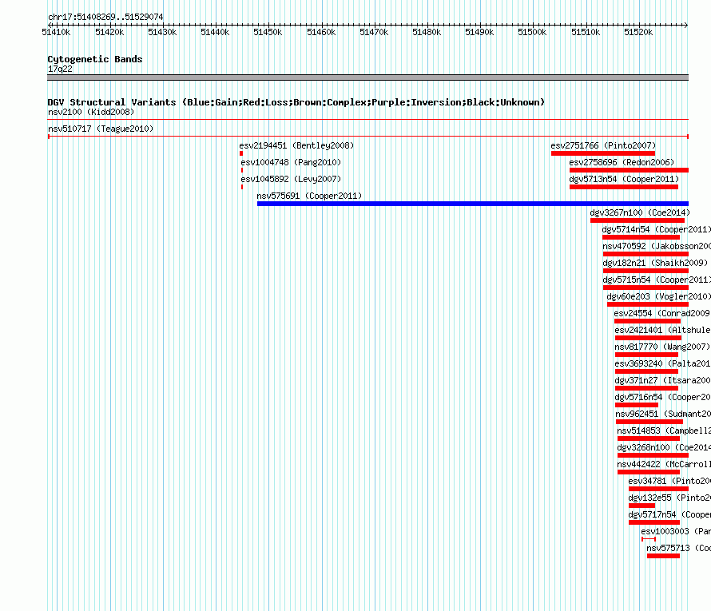Image resolution: width=711 pixels, height=611 pixels.
Task: Open dgv182n21 (Shaikh2009) variant
Action: point(655,263)
